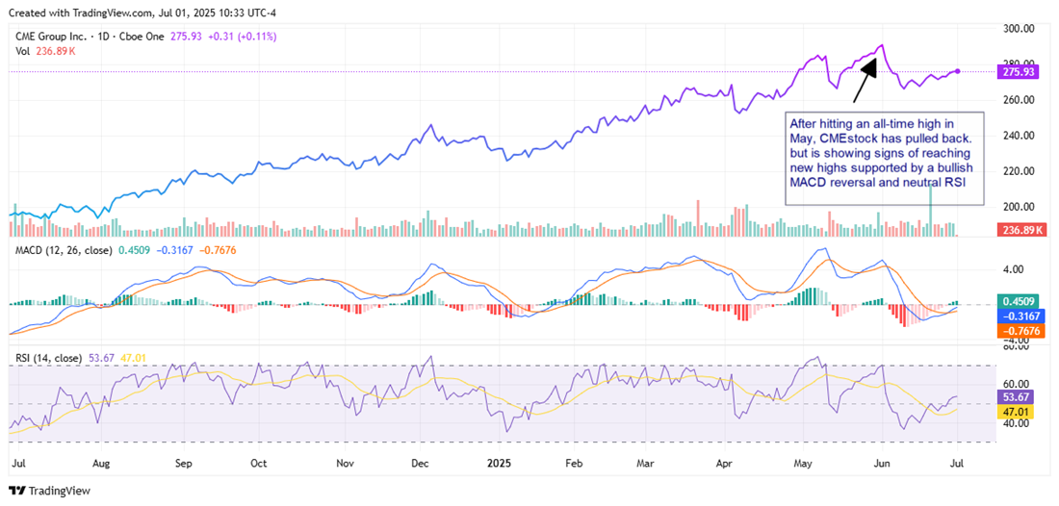This screenshot has width=1059, height=506.
Task: Click the purple dot ending the price line
Action: point(957,71)
